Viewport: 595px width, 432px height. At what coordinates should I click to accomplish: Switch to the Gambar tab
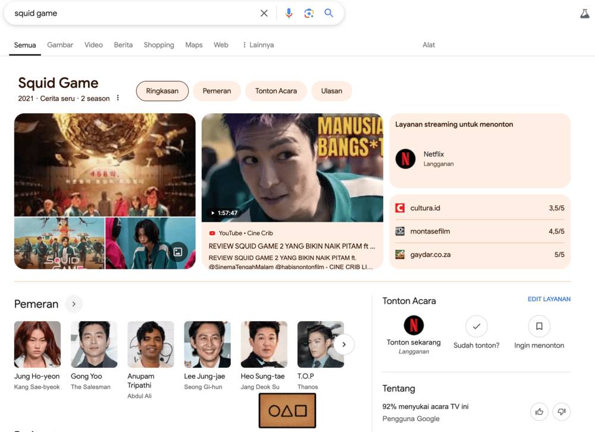pyautogui.click(x=60, y=45)
